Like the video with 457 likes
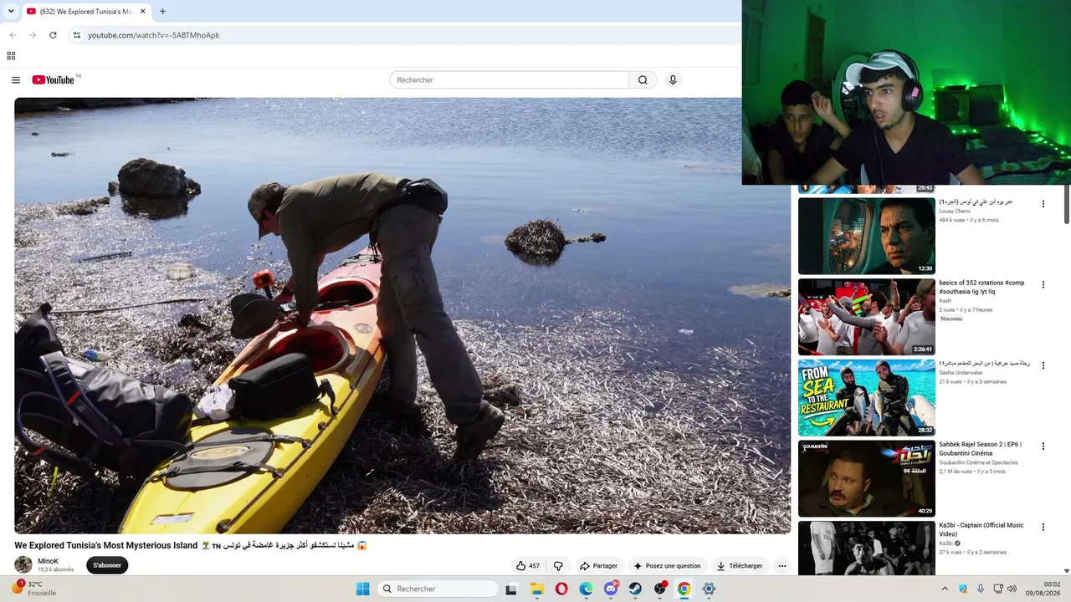This screenshot has width=1071, height=602. coord(528,566)
